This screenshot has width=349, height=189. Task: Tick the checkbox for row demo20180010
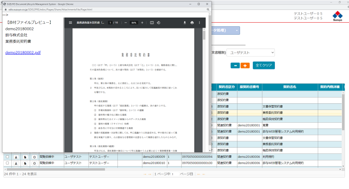7,163
